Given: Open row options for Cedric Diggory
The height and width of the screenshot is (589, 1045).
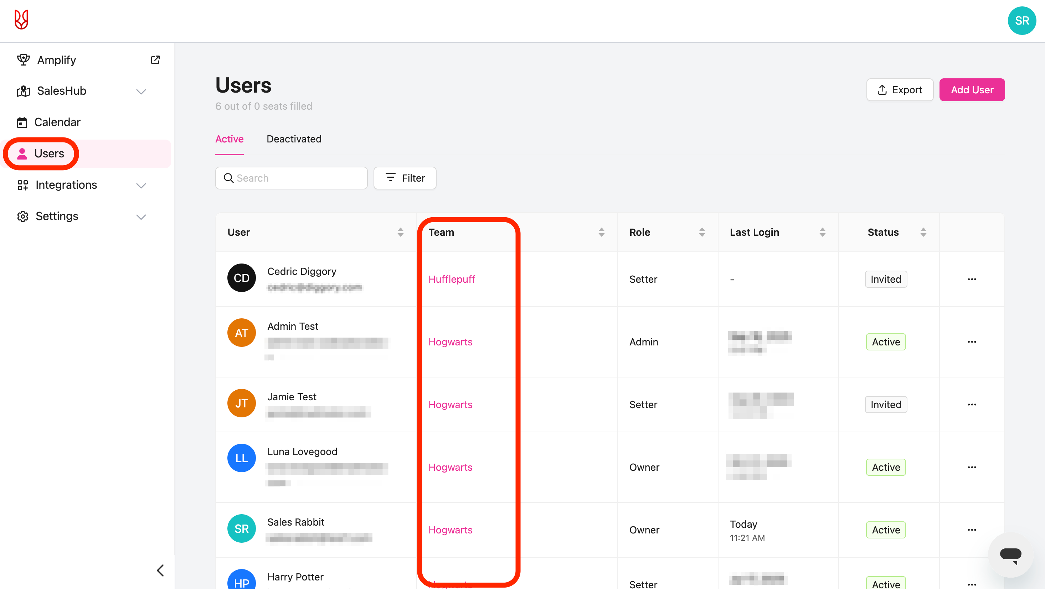Looking at the screenshot, I should [x=972, y=279].
